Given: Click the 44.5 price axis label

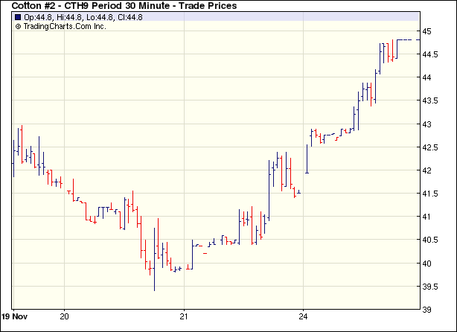Looking at the screenshot, I should point(431,54).
